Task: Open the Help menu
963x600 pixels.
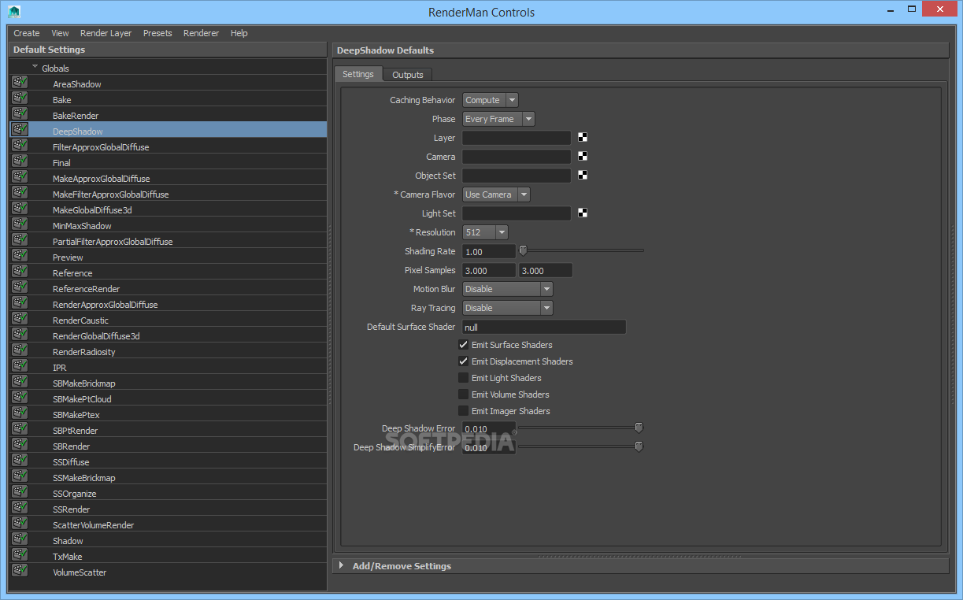Action: [239, 33]
